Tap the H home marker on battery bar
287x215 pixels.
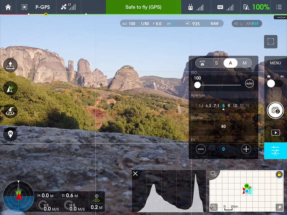[46, 14]
